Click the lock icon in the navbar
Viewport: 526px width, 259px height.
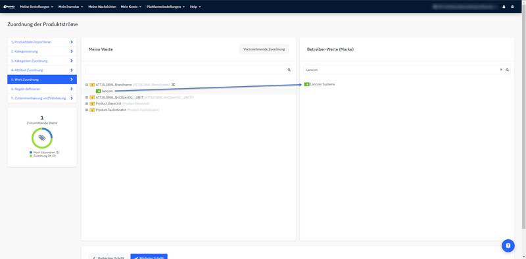(512, 7)
